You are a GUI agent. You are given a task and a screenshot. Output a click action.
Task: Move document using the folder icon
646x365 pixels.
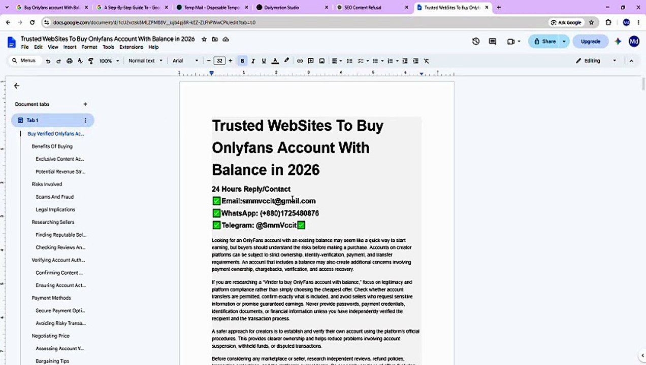pos(215,39)
